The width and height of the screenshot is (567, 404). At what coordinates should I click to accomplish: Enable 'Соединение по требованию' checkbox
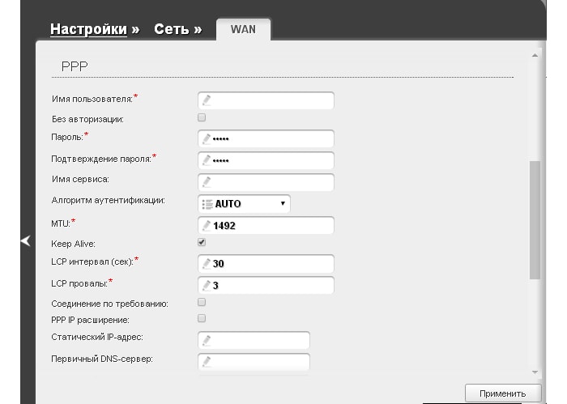[202, 302]
